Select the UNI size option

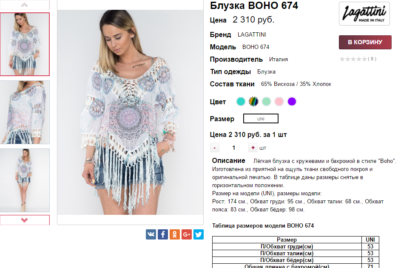[x=261, y=119]
